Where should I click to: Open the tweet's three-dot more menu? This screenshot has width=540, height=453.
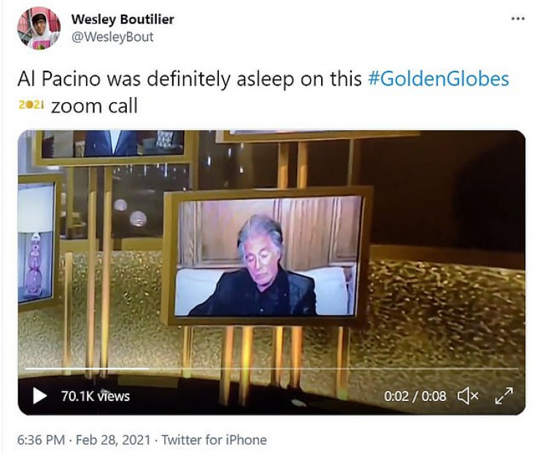[517, 18]
